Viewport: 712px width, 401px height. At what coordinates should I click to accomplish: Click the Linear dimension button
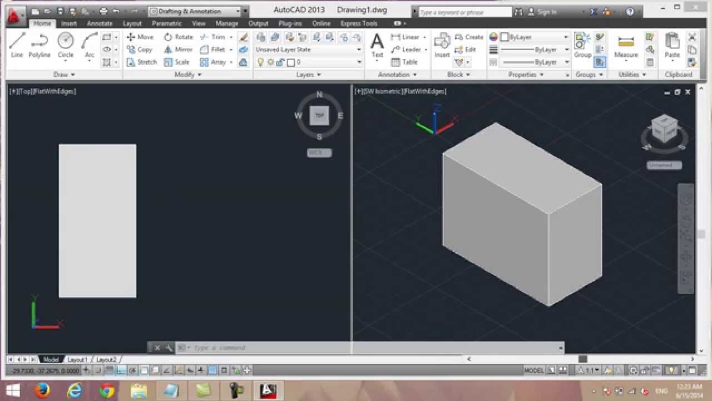coord(405,37)
